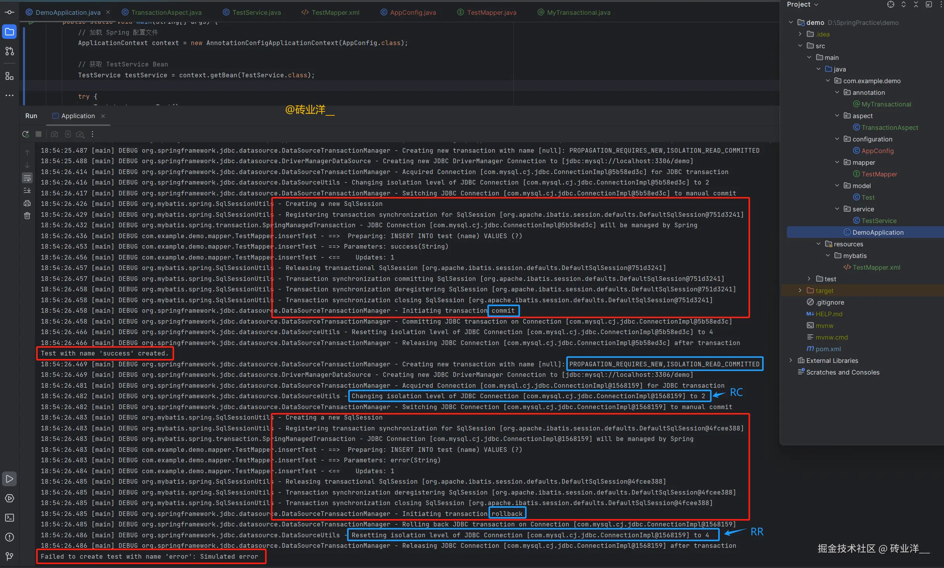Open the Terminal tool window icon
Screen dimensions: 944x568
[9, 517]
